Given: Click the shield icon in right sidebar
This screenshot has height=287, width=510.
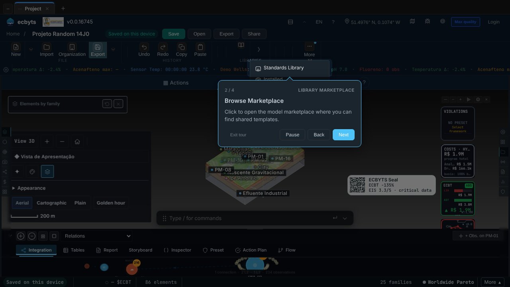Looking at the screenshot, I should (x=503, y=192).
